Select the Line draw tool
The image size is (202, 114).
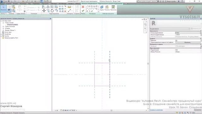pos(87,6)
